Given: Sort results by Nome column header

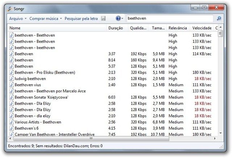Looking at the screenshot, I should click(x=57, y=28).
